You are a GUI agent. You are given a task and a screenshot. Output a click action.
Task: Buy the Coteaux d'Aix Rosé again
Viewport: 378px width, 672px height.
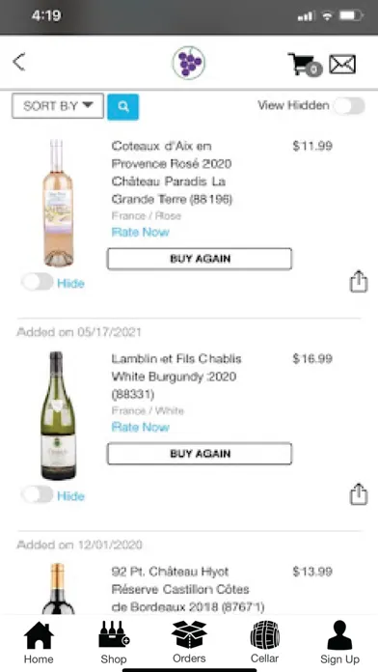tap(200, 259)
